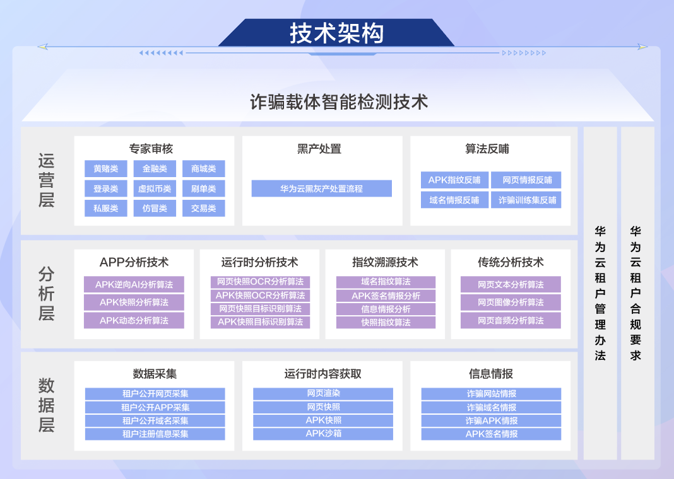Click APK逆向AI分析算法 box
This screenshot has height=479, width=674.
pyautogui.click(x=134, y=284)
